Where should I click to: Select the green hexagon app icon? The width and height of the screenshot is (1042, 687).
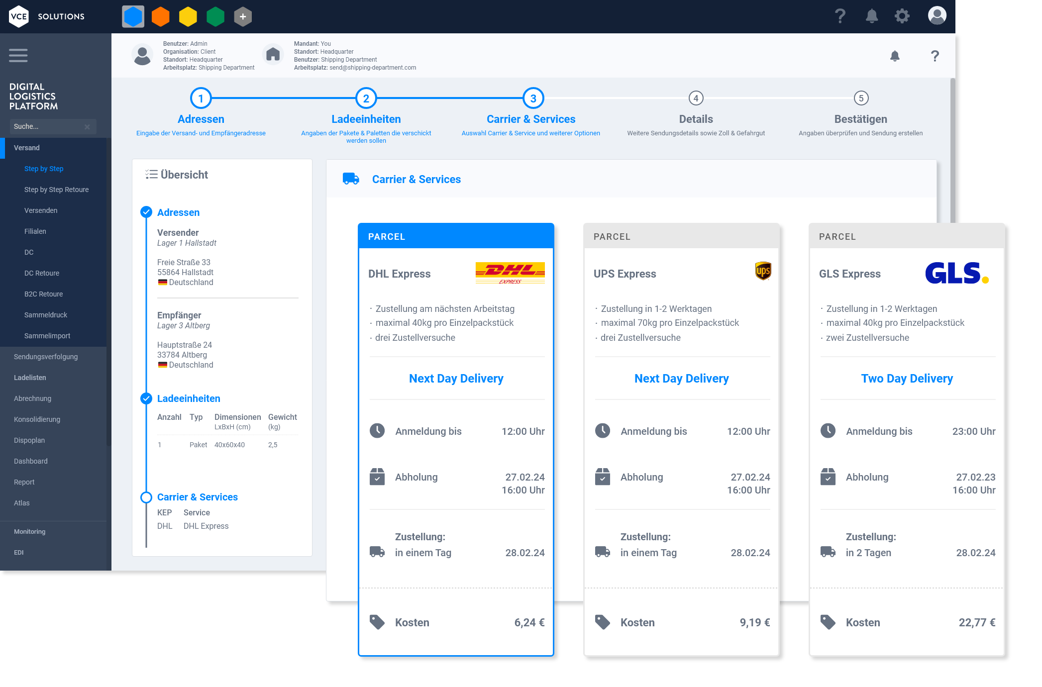pos(215,17)
